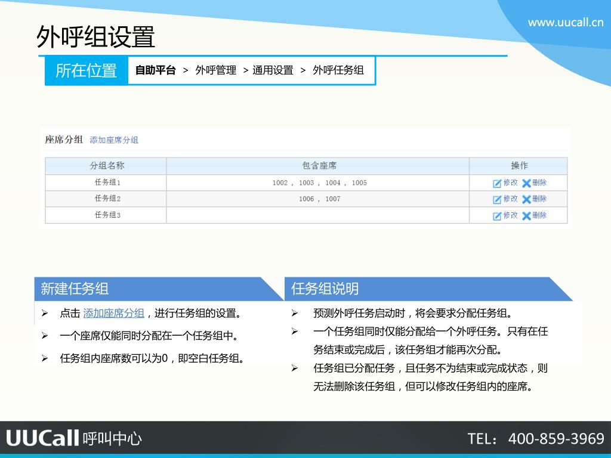This screenshot has width=611, height=458.
Task: Click the 任务组说明 panel header
Action: tap(428, 289)
